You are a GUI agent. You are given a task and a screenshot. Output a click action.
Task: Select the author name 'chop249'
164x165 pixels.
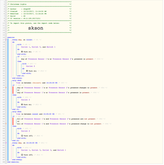click(27, 9)
